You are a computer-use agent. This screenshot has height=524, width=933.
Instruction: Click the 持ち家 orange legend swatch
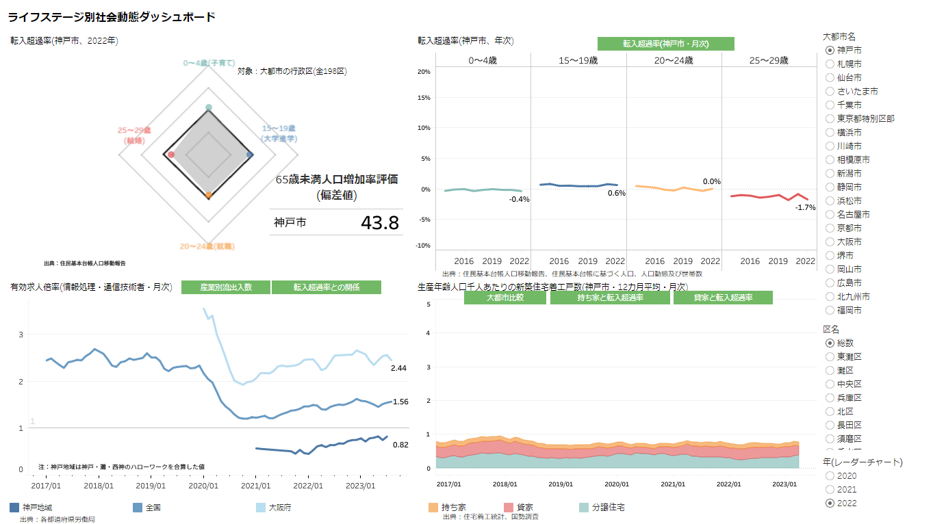click(433, 508)
